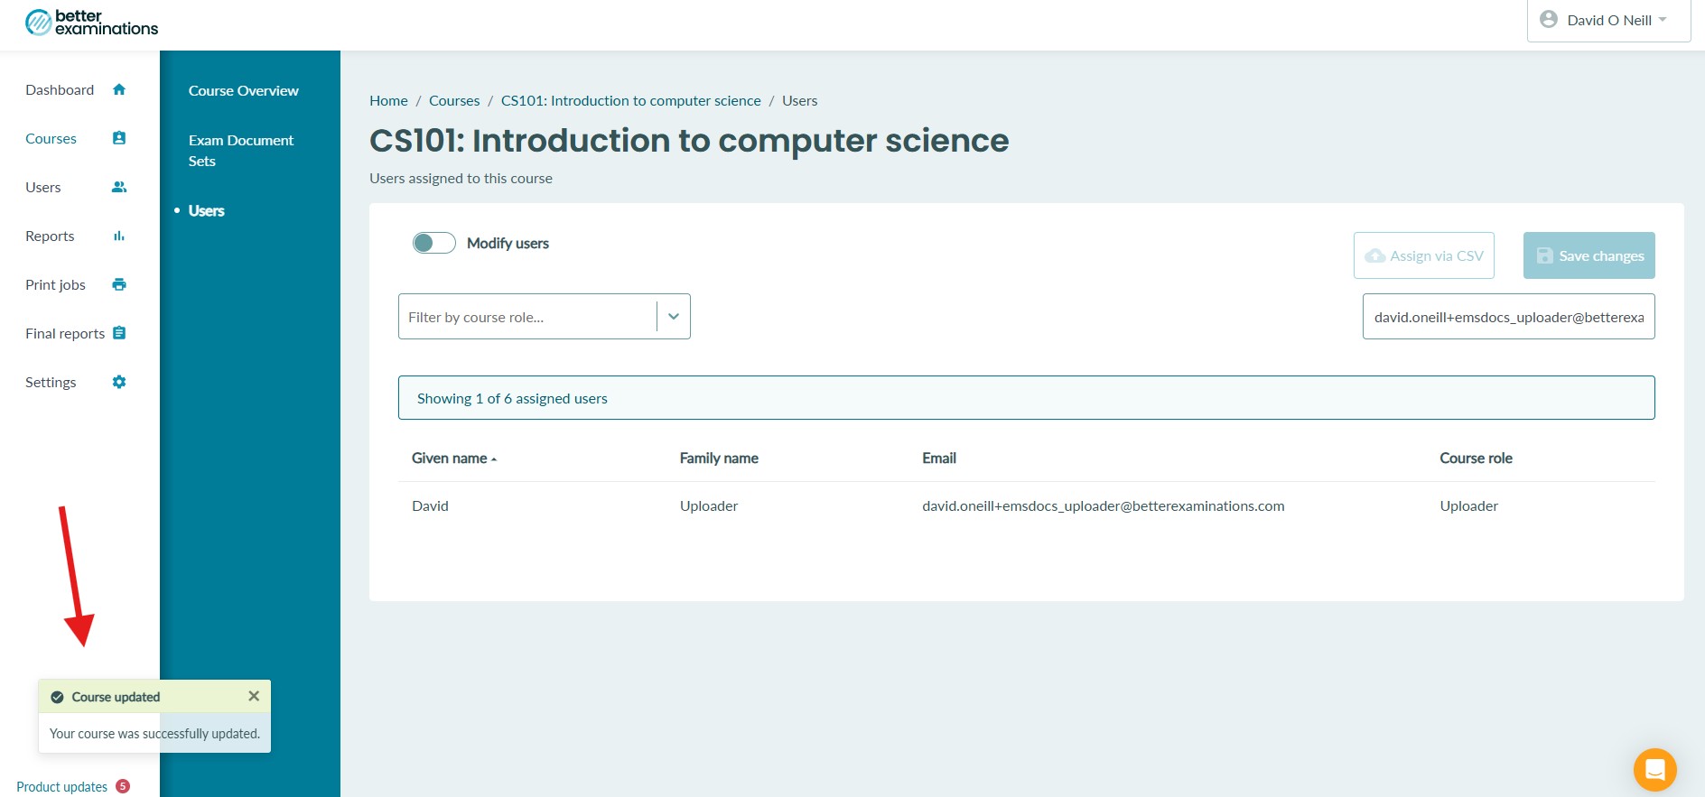Screen dimensions: 1705x797
Task: Click the Save changes button
Action: point(1589,255)
